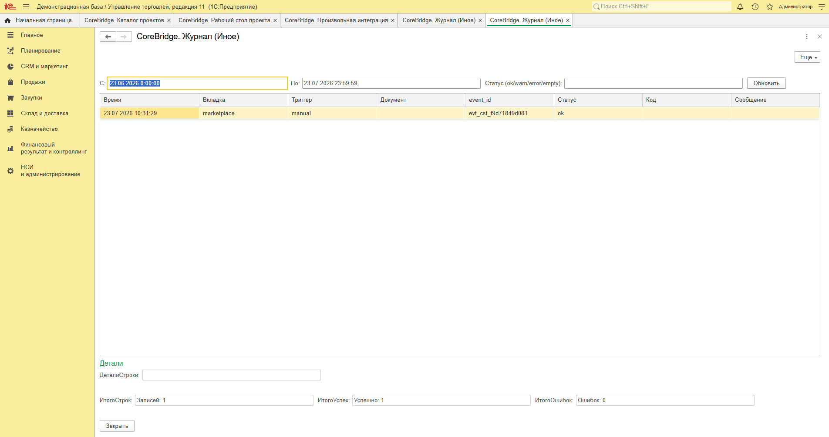The width and height of the screenshot is (829, 437).
Task: Close the inactive Журнал (Иное) tab
Action: click(480, 20)
